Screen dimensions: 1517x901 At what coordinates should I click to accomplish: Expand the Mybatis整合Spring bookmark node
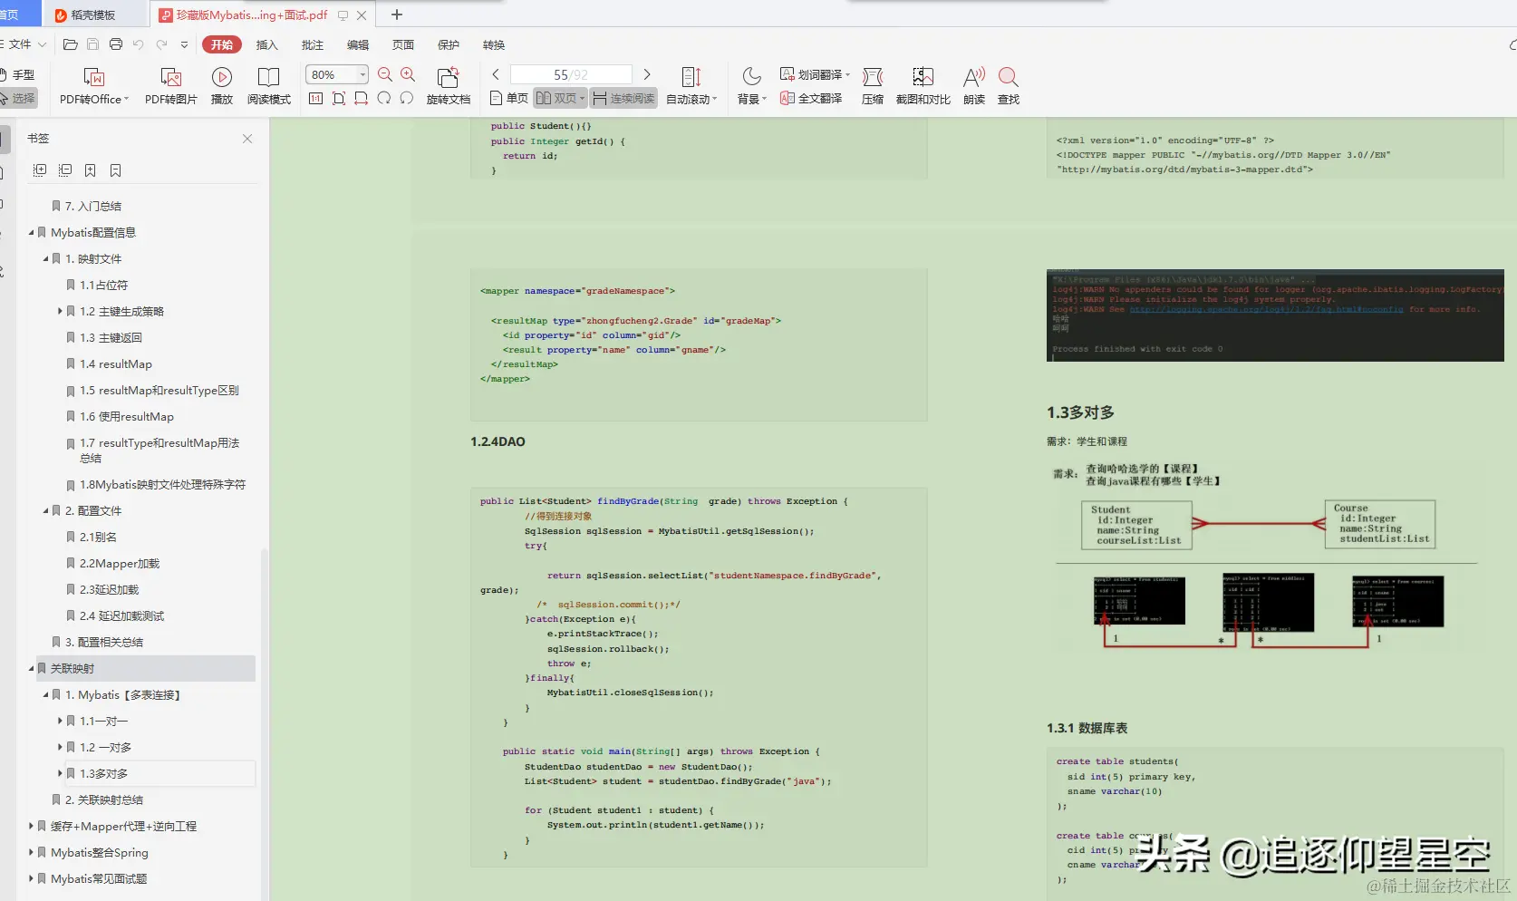point(32,853)
